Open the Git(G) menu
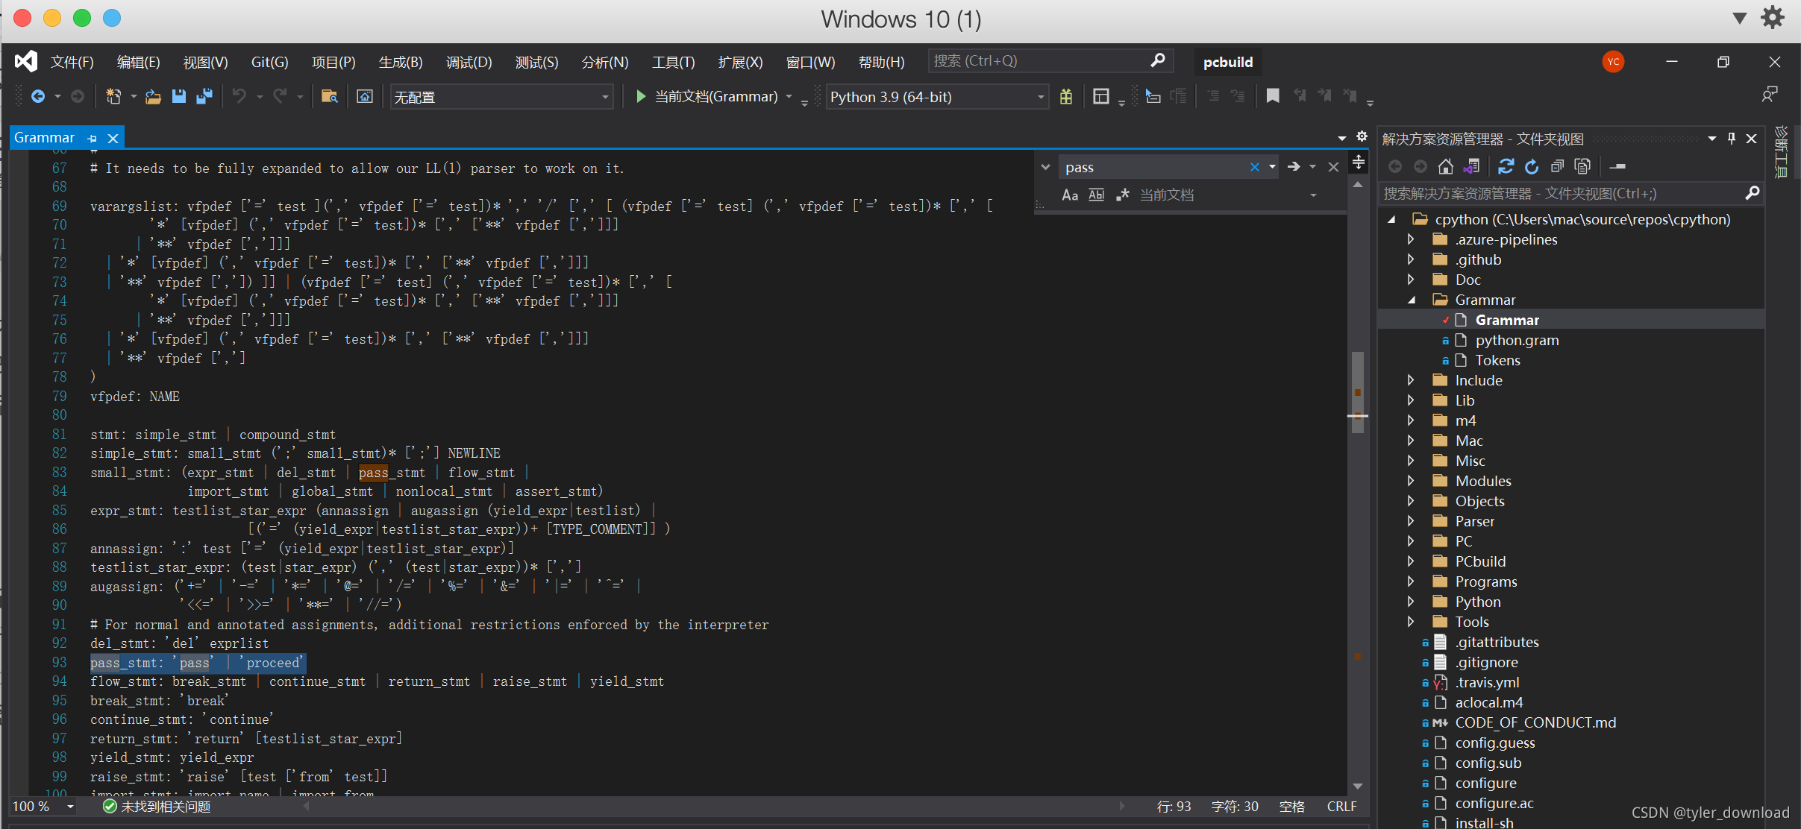The height and width of the screenshot is (829, 1801). point(269,62)
